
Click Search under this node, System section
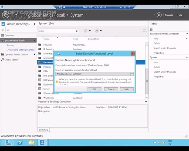click(x=165, y=72)
